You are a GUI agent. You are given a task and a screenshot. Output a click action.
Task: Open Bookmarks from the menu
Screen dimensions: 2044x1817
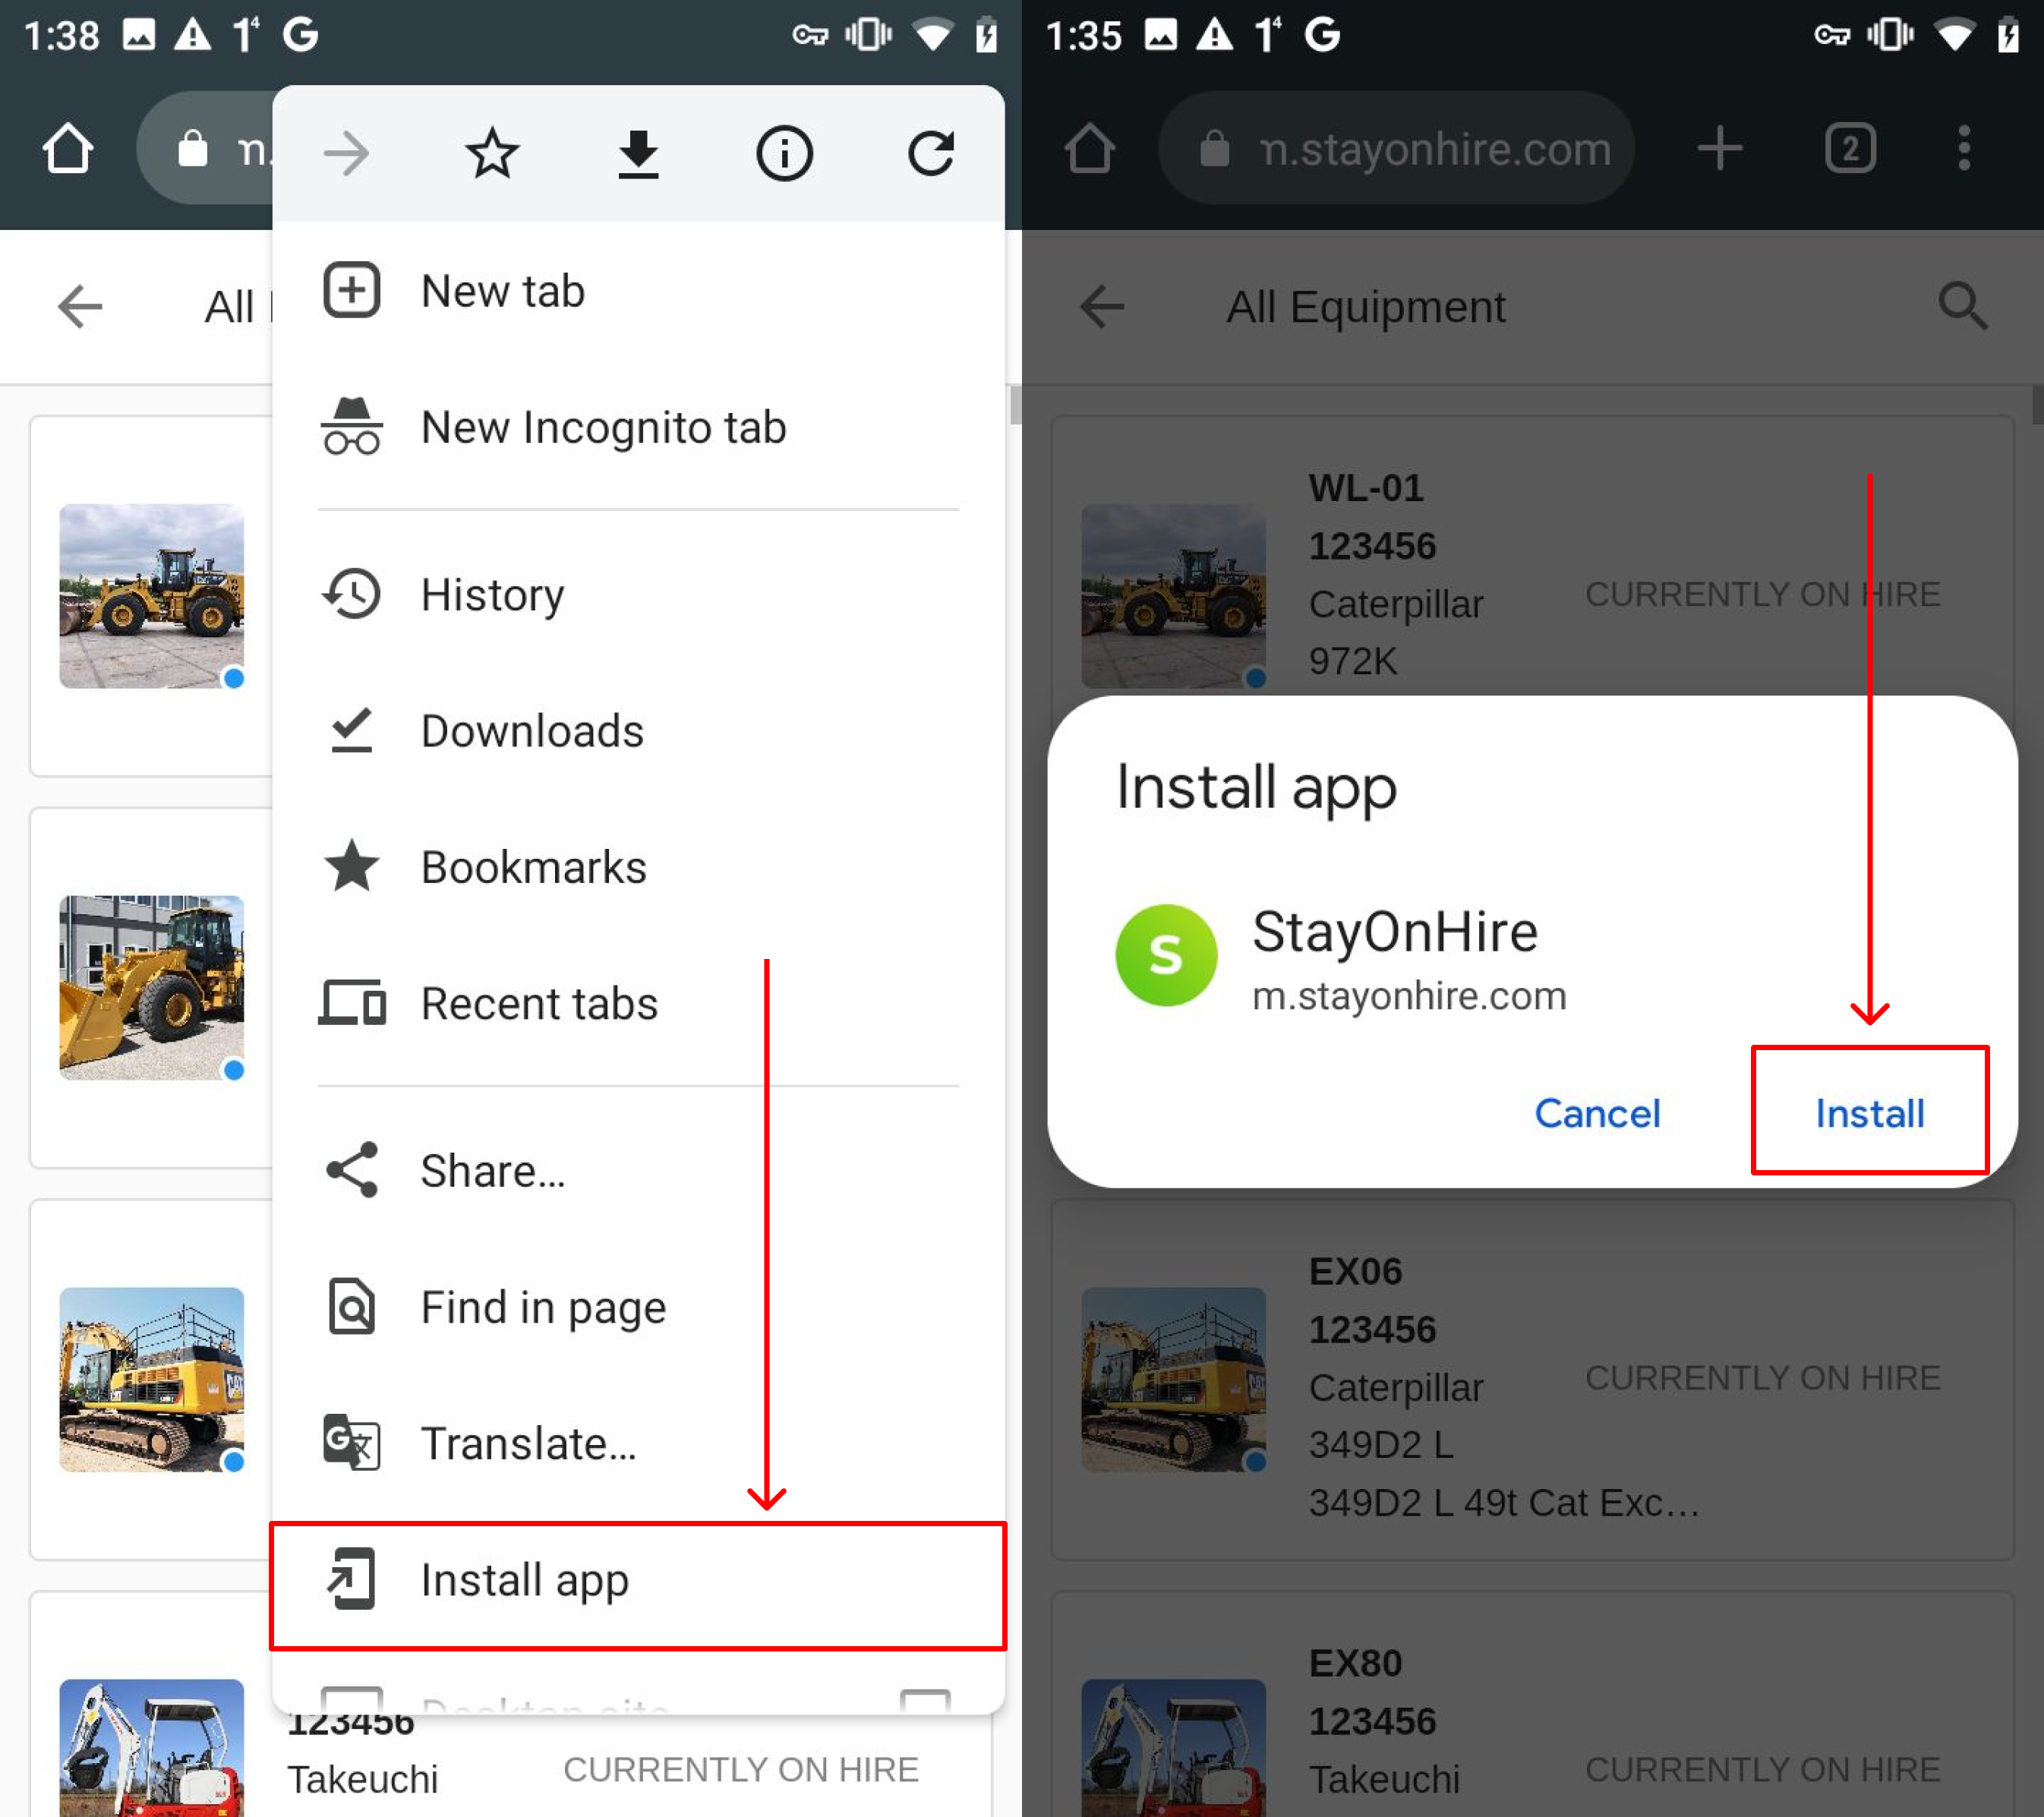click(638, 867)
